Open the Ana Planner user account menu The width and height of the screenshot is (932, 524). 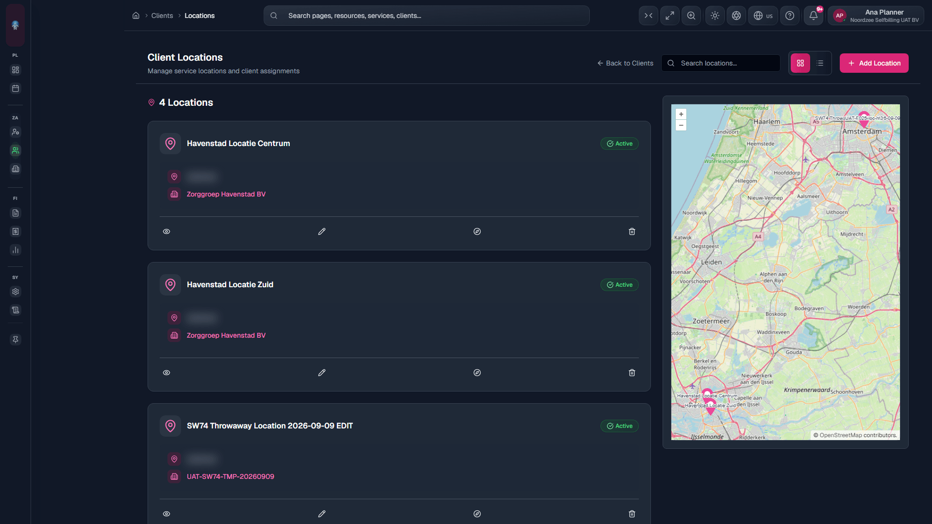(x=876, y=16)
